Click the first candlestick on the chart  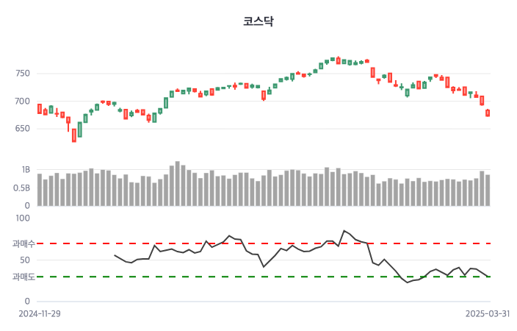pos(40,109)
